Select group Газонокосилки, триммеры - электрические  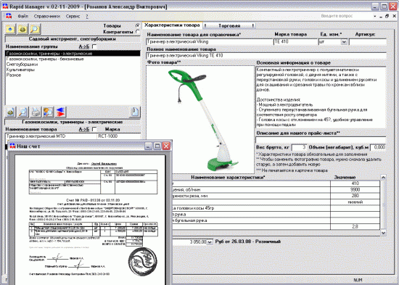click(x=73, y=54)
